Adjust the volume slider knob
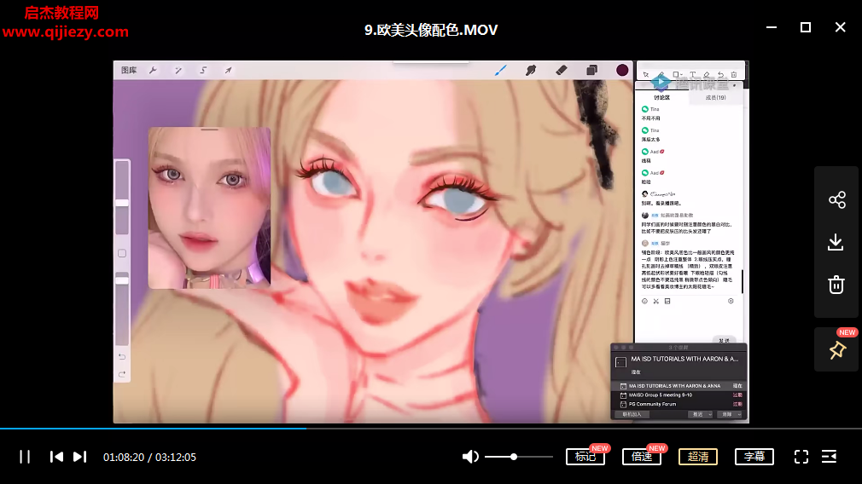The image size is (862, 484). tap(514, 457)
